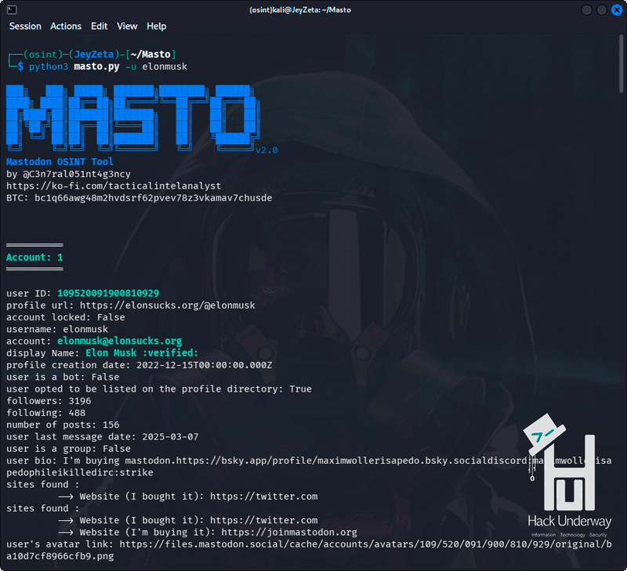Click the account elonmusk@elonsucks.org
627x571 pixels.
pyautogui.click(x=120, y=341)
